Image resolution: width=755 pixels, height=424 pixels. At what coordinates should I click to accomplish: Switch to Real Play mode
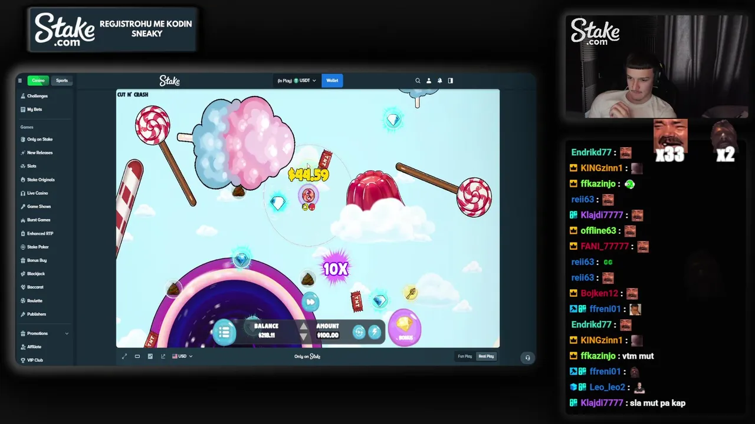pyautogui.click(x=486, y=356)
